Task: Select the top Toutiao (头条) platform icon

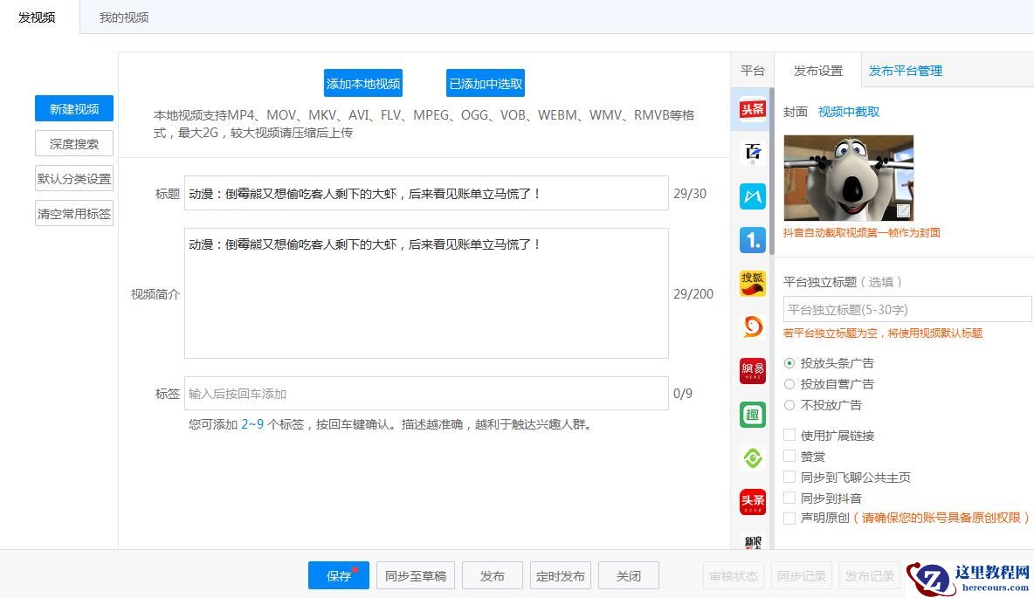Action: pyautogui.click(x=752, y=109)
